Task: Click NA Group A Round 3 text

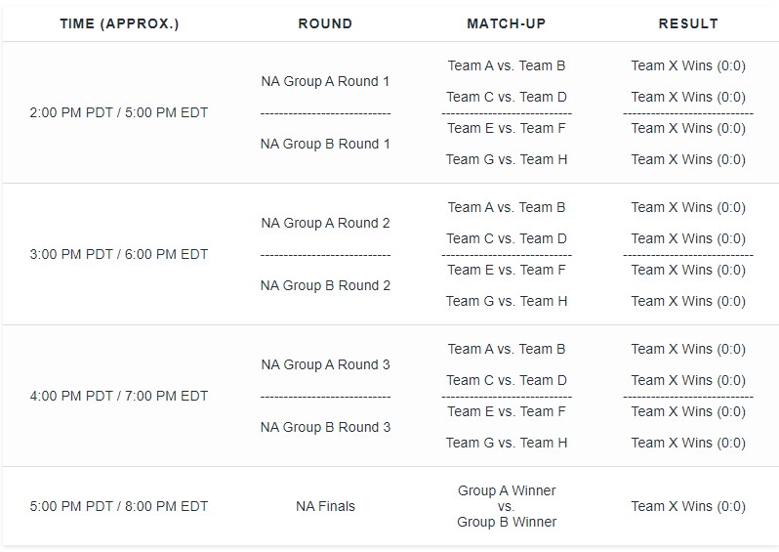Action: click(x=325, y=365)
